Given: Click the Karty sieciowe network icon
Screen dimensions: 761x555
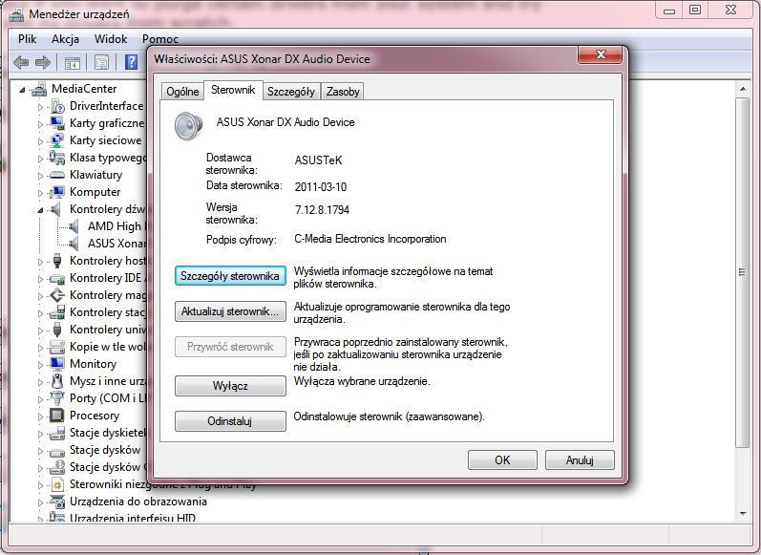Looking at the screenshot, I should [56, 140].
